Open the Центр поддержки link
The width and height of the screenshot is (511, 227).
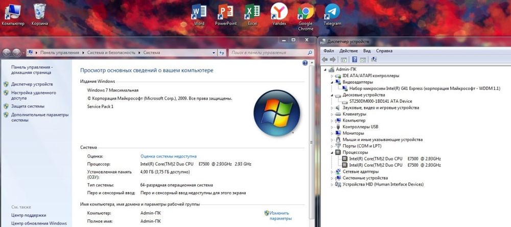pyautogui.click(x=29, y=215)
